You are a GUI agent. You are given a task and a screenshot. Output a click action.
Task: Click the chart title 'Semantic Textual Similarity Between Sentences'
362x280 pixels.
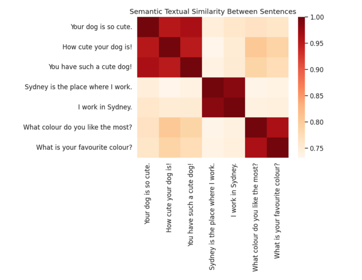[x=212, y=12]
